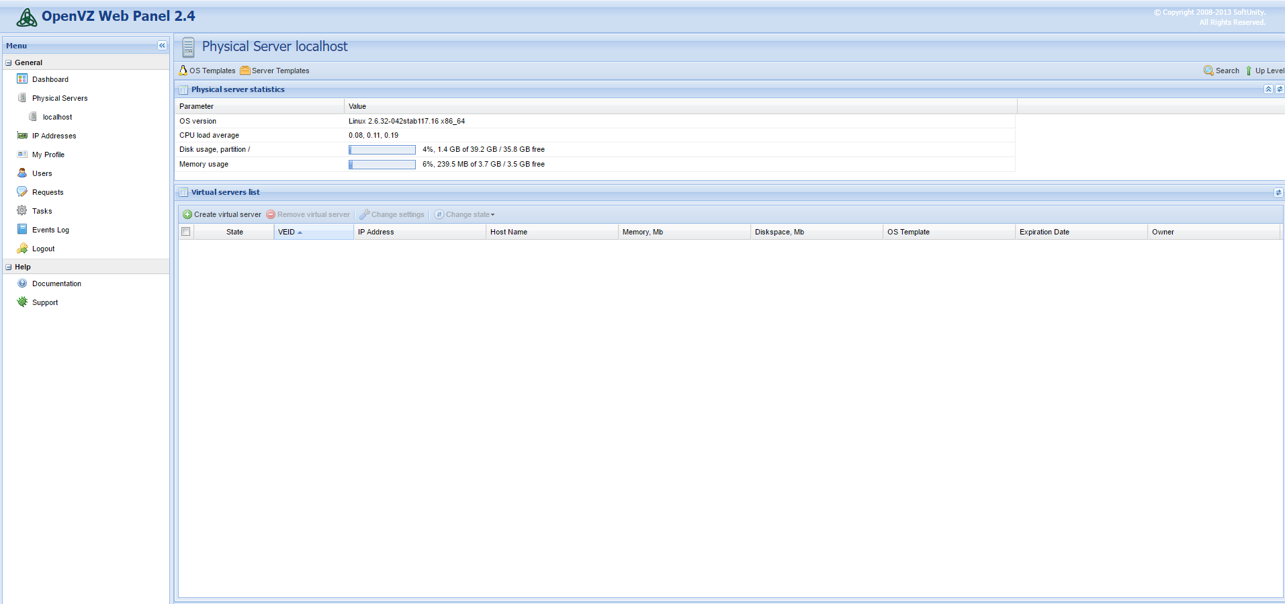Collapse the Menu sidebar panel
This screenshot has width=1285, height=604.
(162, 46)
